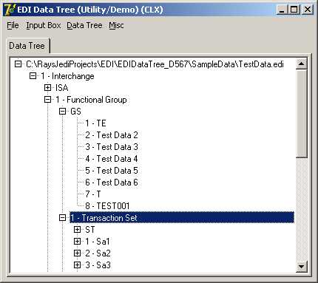
Task: Minimize the EDI Data Tree window
Action: pos(282,10)
